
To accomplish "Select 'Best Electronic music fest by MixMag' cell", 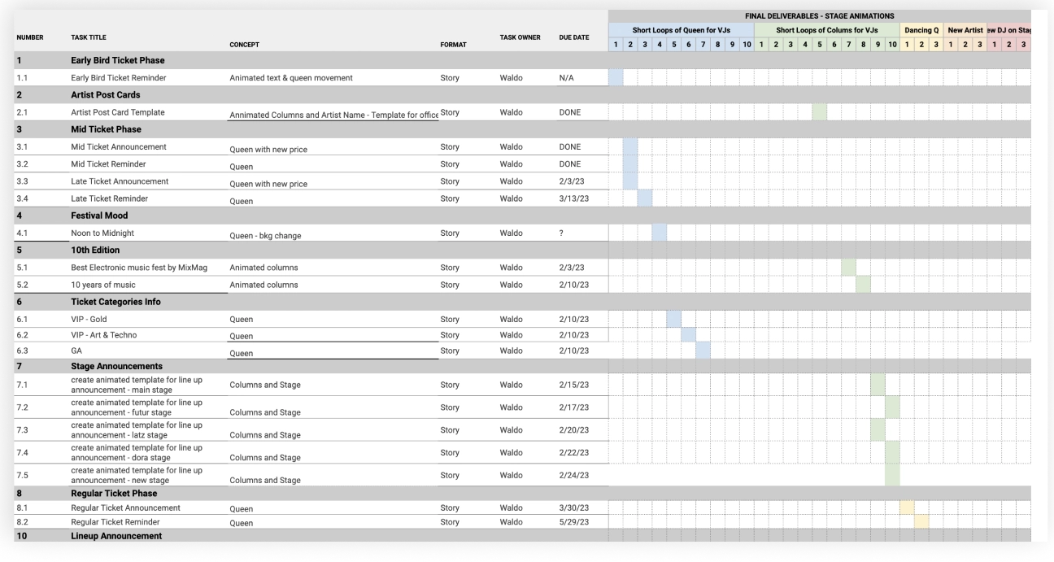I will click(x=139, y=268).
